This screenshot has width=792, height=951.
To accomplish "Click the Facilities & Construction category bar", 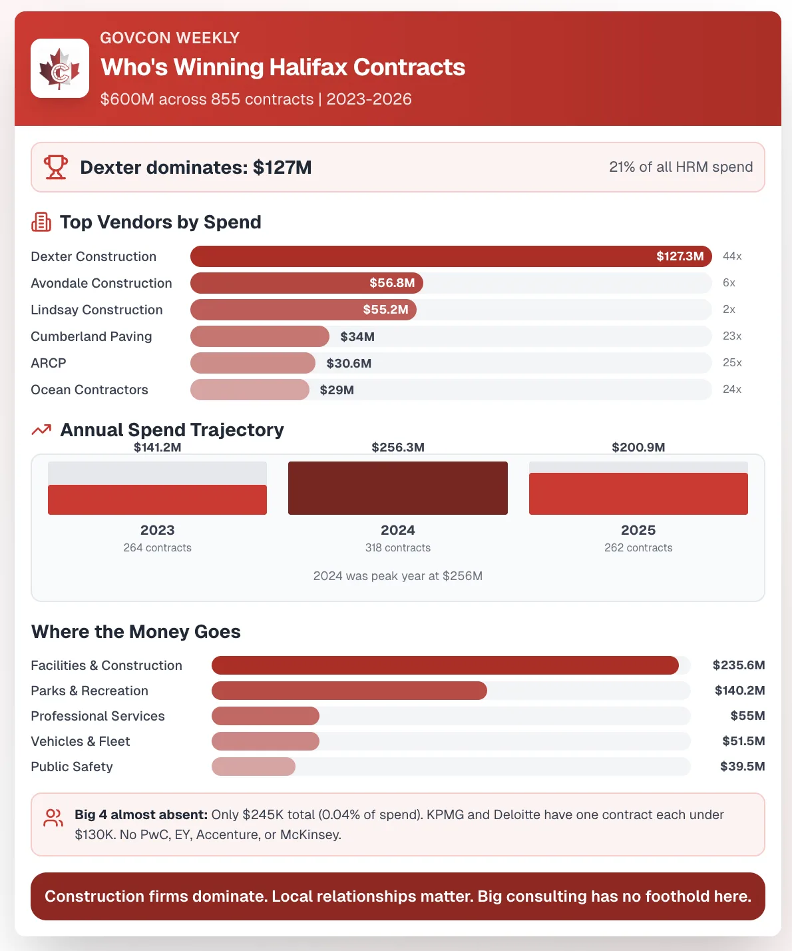I will pos(445,665).
